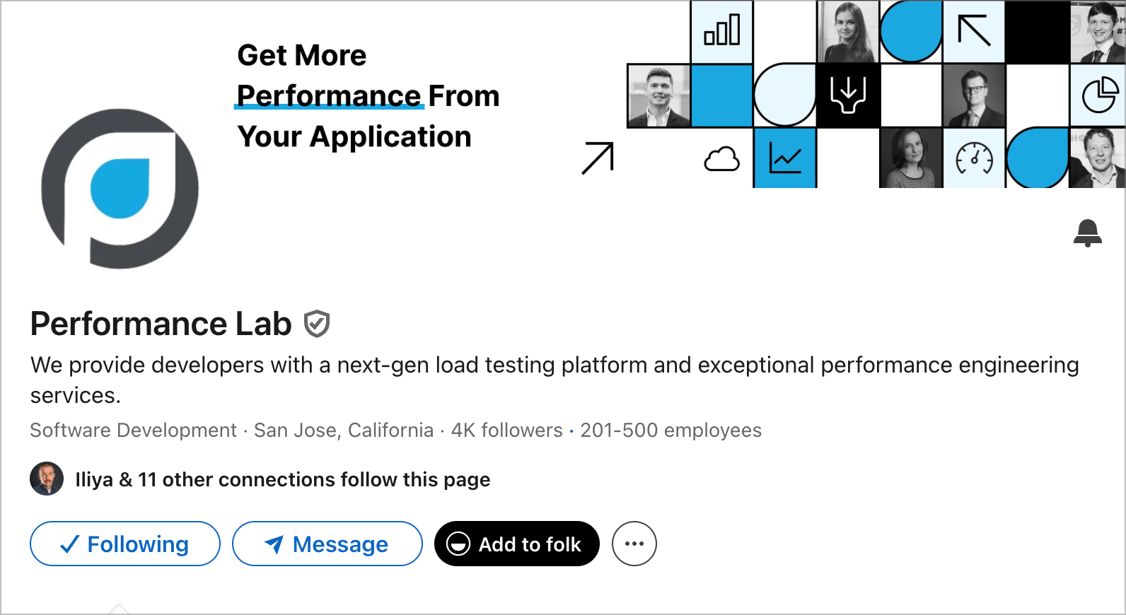This screenshot has height=615, width=1126.
Task: Click the Get More Performance banner headline
Action: [x=368, y=95]
